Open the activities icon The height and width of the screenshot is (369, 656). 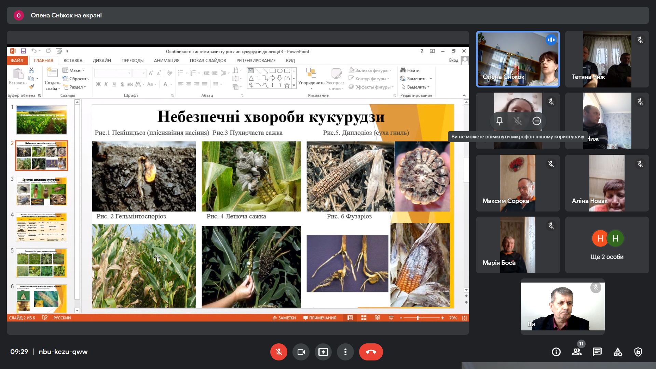[x=618, y=352]
